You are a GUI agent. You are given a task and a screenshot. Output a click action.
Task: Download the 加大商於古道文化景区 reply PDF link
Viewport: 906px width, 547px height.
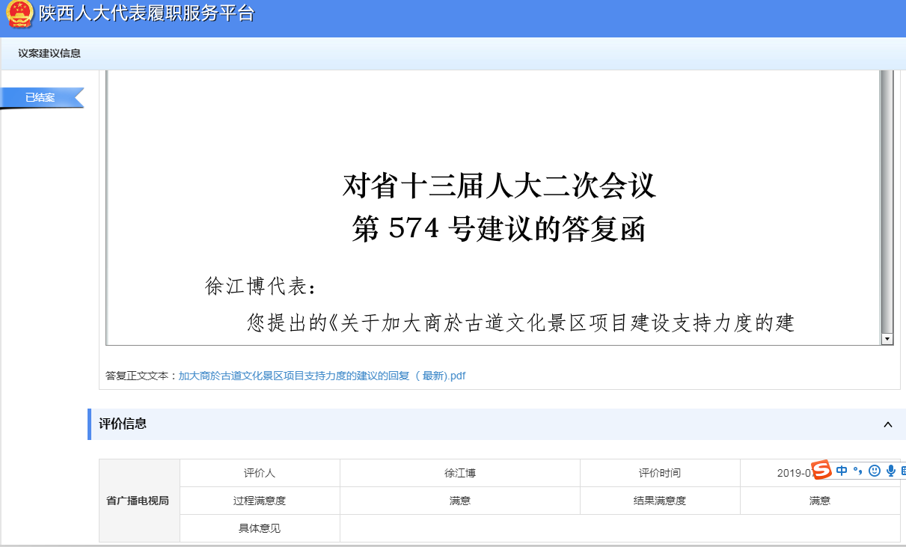pyautogui.click(x=322, y=376)
